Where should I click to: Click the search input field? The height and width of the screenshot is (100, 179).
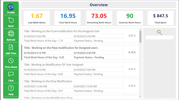click(x=160, y=37)
